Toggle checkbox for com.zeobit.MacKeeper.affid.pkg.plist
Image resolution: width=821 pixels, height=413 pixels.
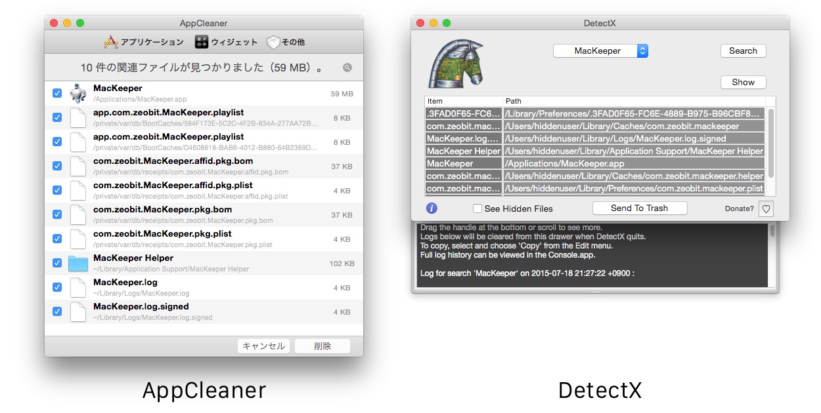[x=57, y=190]
